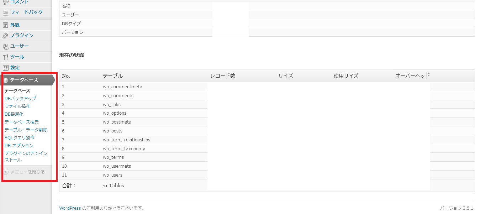Select the wp_term_taxonomy table row
The width and height of the screenshot is (480, 214).
coord(267,148)
